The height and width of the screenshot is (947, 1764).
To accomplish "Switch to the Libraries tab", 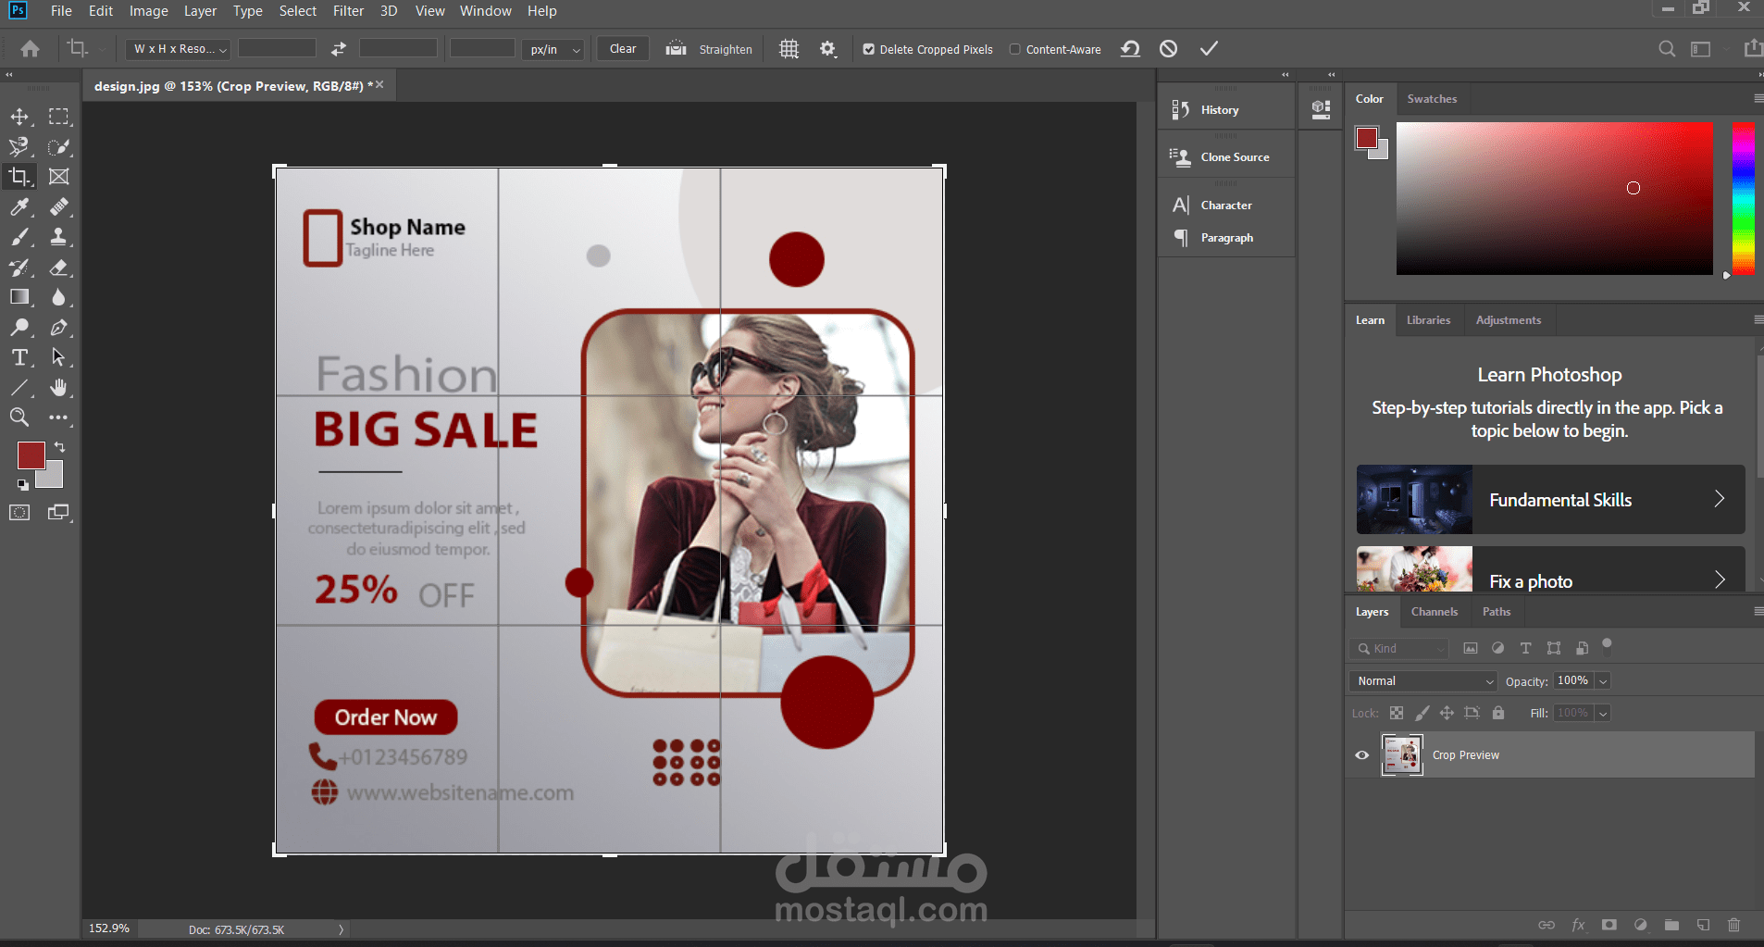I will tap(1428, 320).
